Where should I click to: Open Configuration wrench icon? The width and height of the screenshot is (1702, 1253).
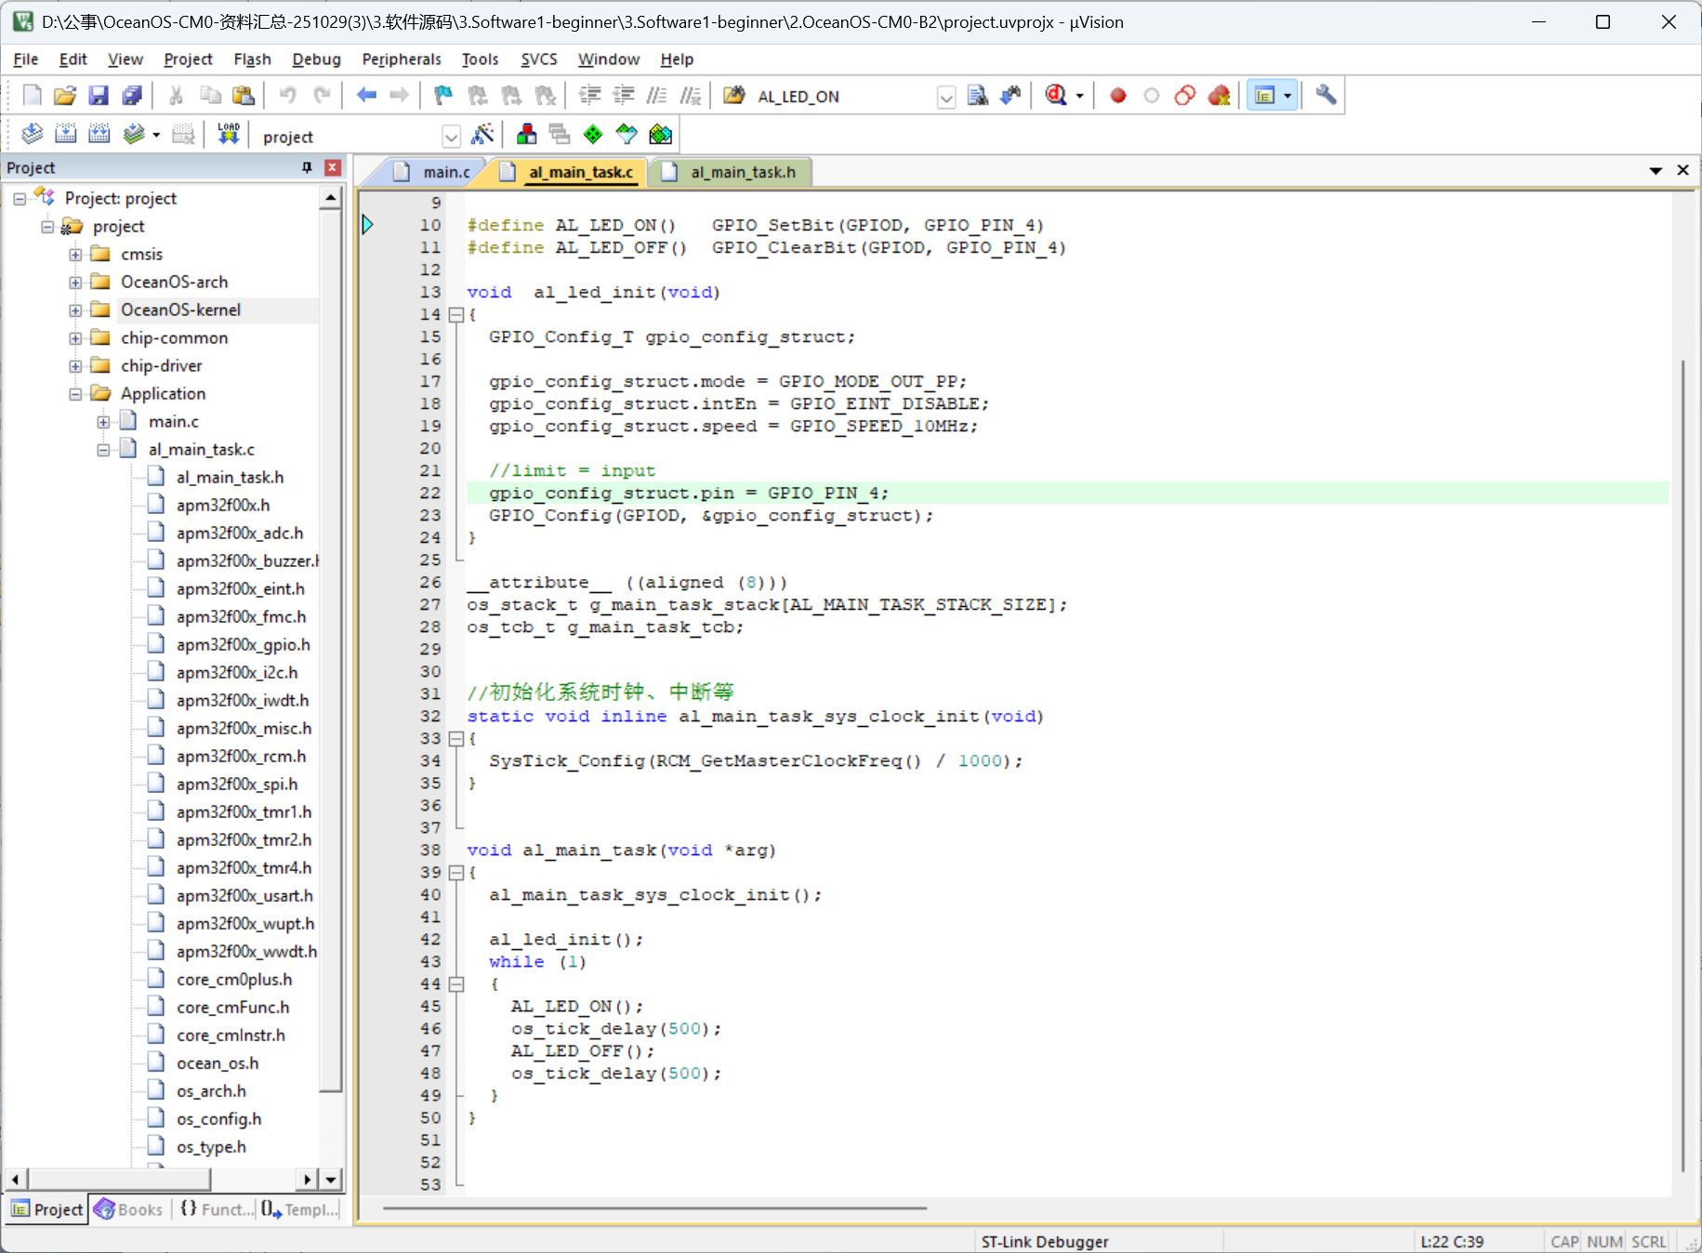1326,95
